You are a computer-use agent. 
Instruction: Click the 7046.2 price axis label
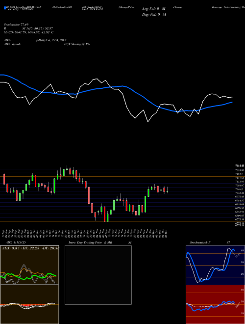pos(239,189)
